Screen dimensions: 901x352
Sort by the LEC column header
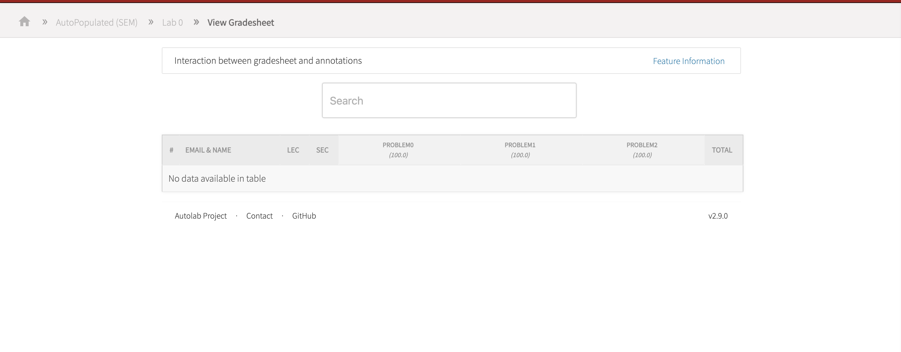tap(293, 150)
